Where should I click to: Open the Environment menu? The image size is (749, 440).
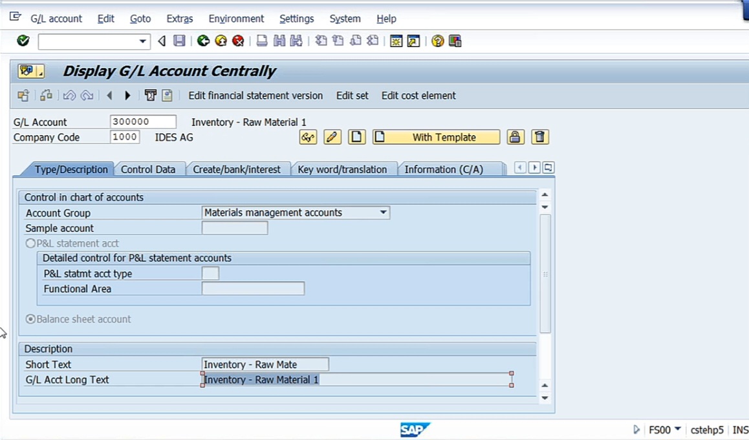(x=236, y=19)
